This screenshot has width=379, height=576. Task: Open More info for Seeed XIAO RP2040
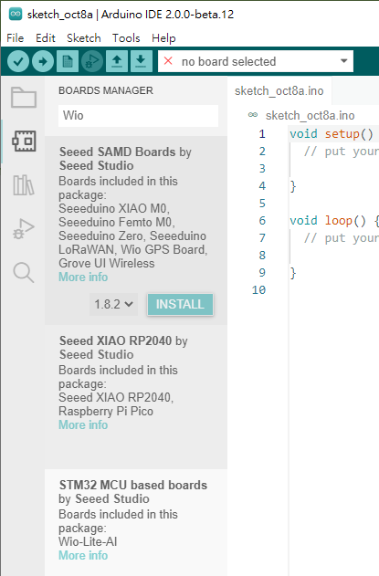pos(83,424)
